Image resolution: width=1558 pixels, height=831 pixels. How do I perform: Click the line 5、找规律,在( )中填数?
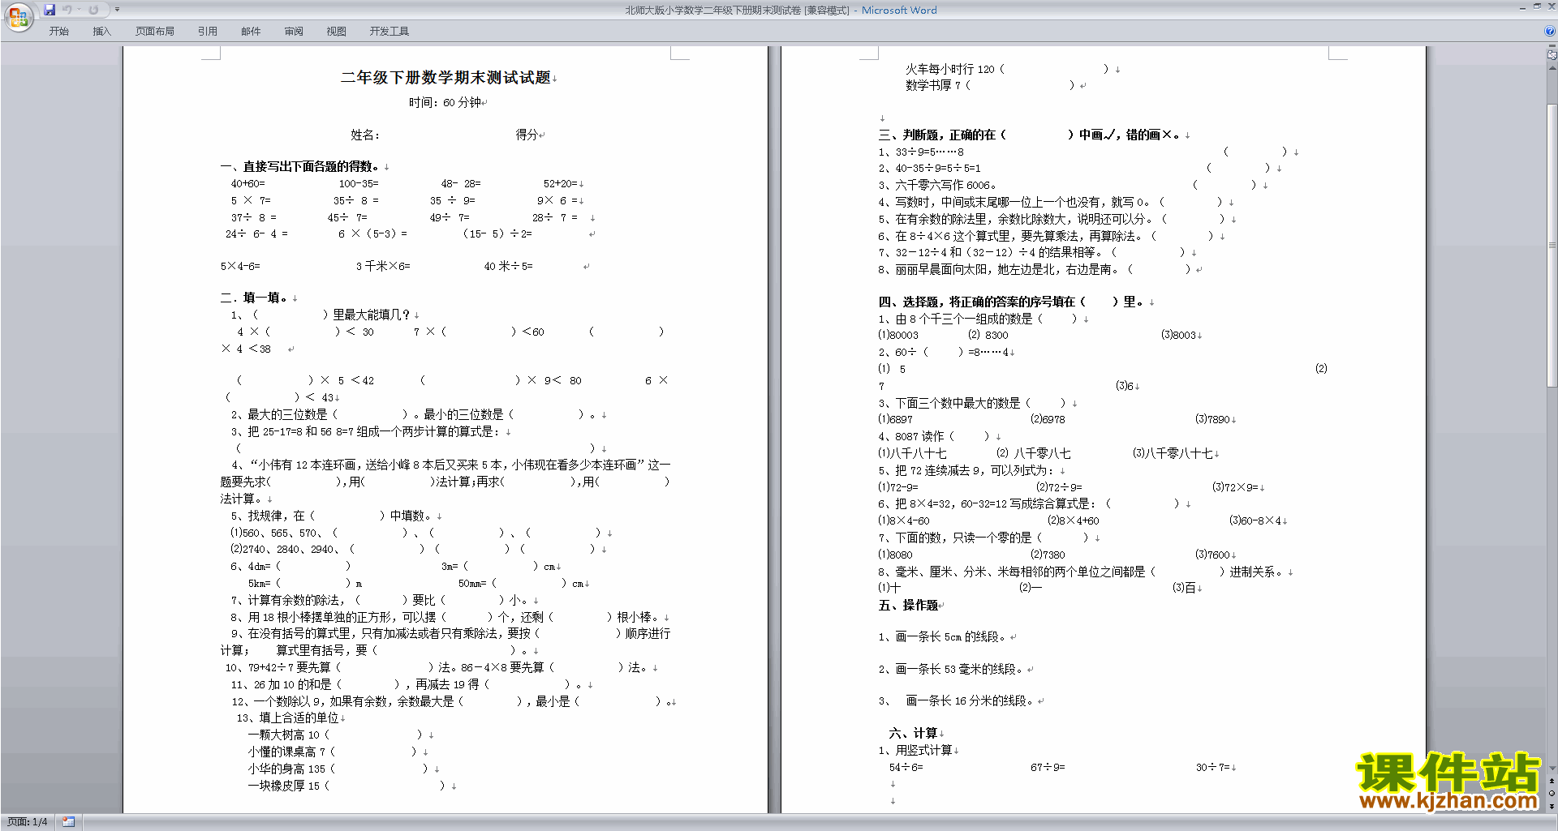[334, 516]
